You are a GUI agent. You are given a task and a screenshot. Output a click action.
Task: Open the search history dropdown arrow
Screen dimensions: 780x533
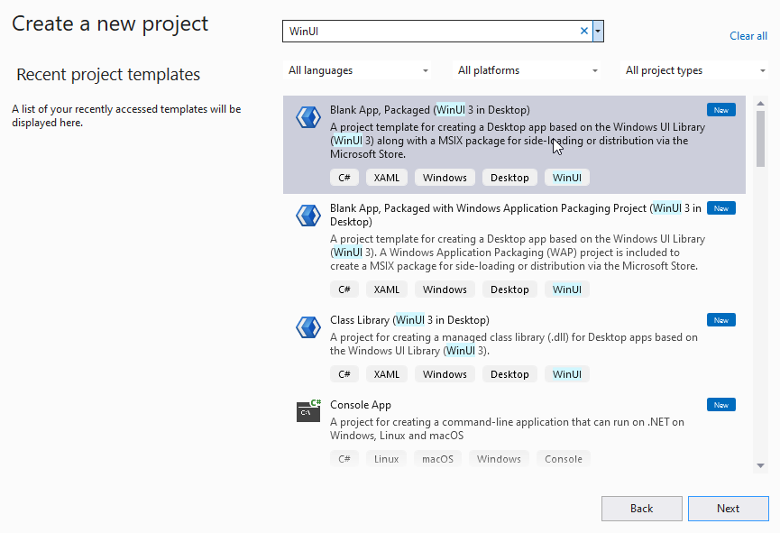597,31
